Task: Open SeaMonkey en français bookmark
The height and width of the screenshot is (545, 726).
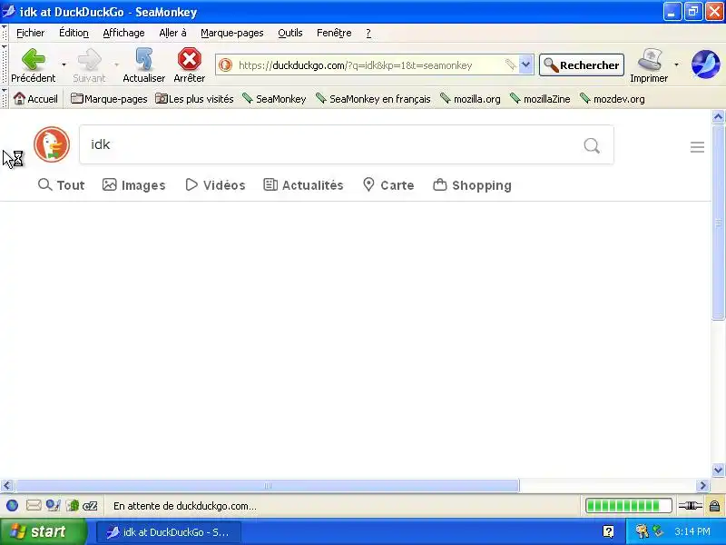Action: pyautogui.click(x=373, y=99)
